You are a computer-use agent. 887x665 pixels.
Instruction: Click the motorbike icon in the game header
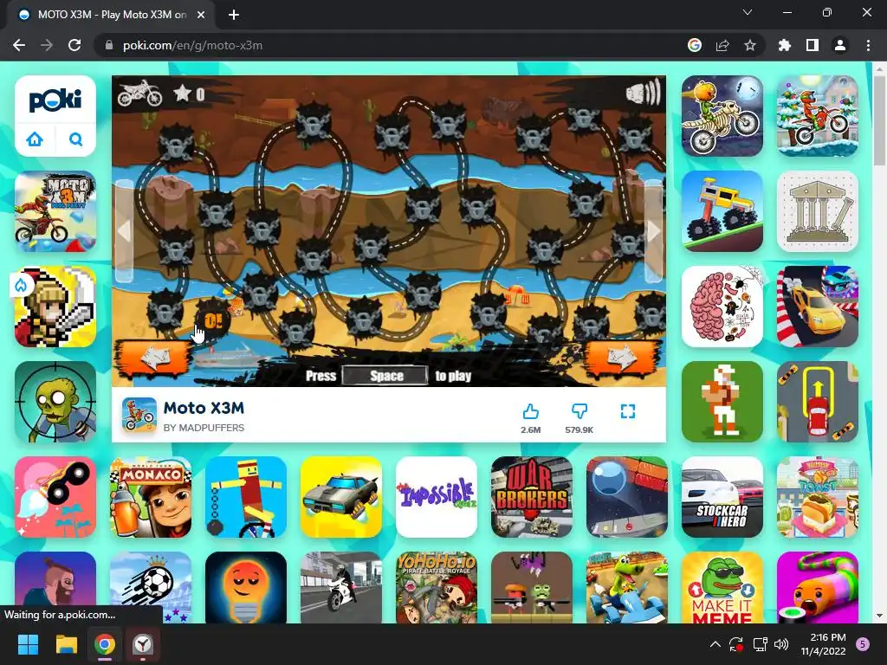[x=139, y=94]
